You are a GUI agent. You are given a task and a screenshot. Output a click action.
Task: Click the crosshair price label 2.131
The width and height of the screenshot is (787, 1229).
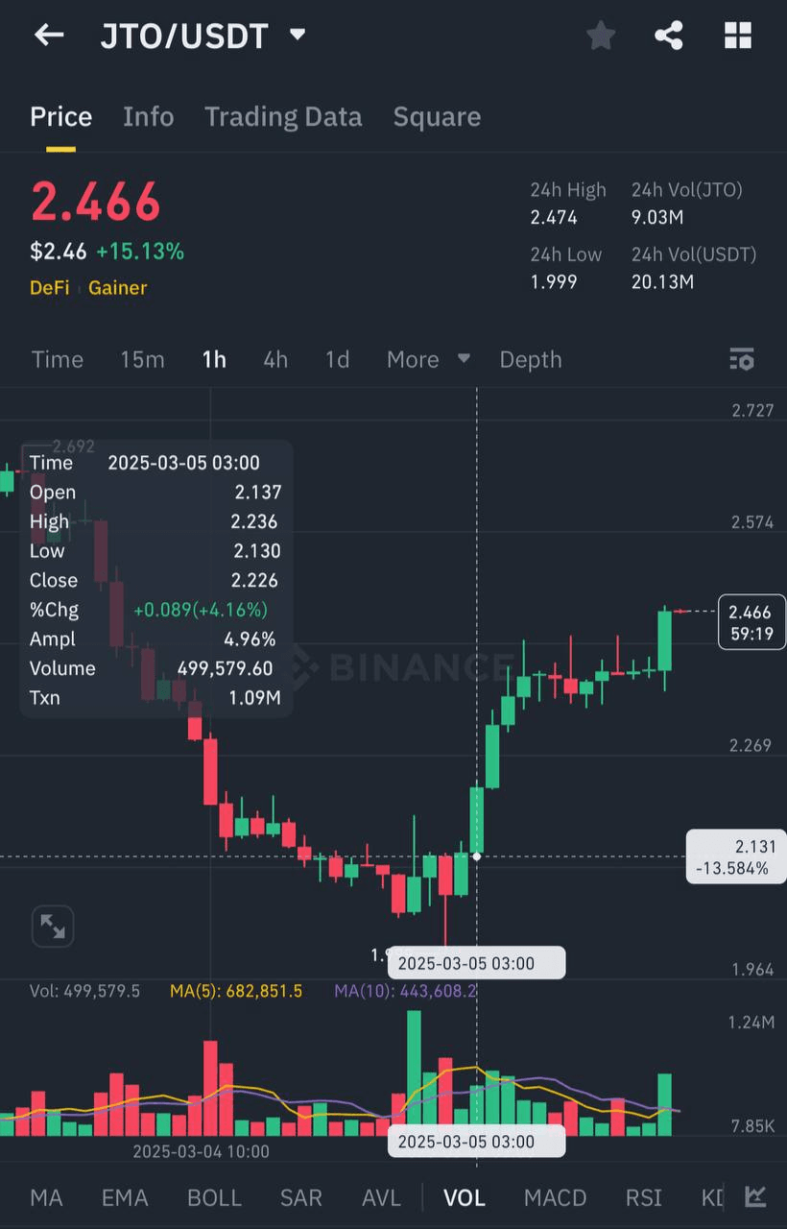pos(736,856)
